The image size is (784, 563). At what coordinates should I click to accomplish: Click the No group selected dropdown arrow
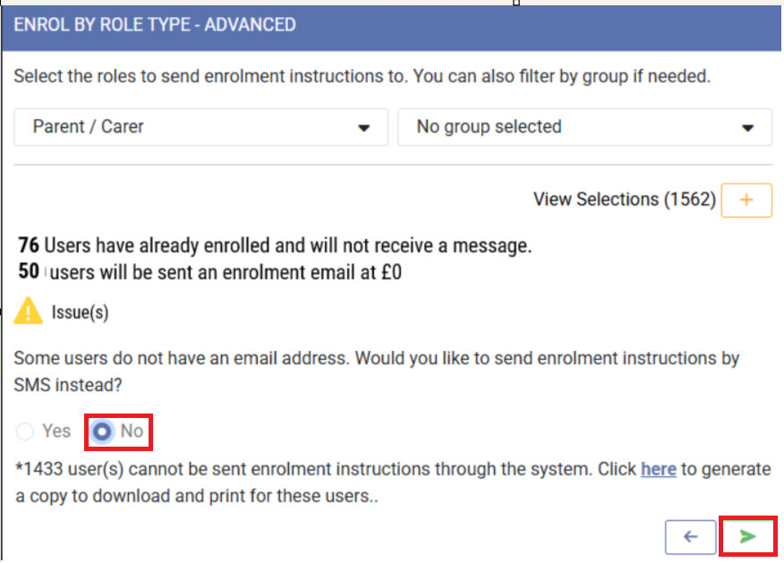[748, 128]
